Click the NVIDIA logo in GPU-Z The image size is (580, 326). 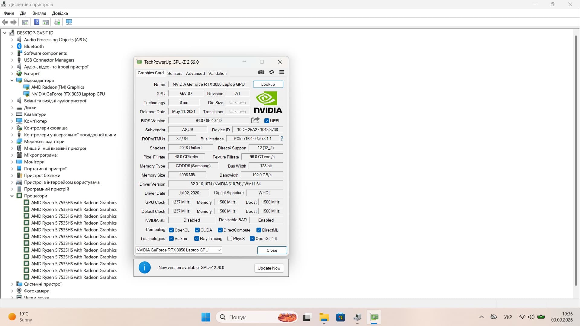(268, 102)
